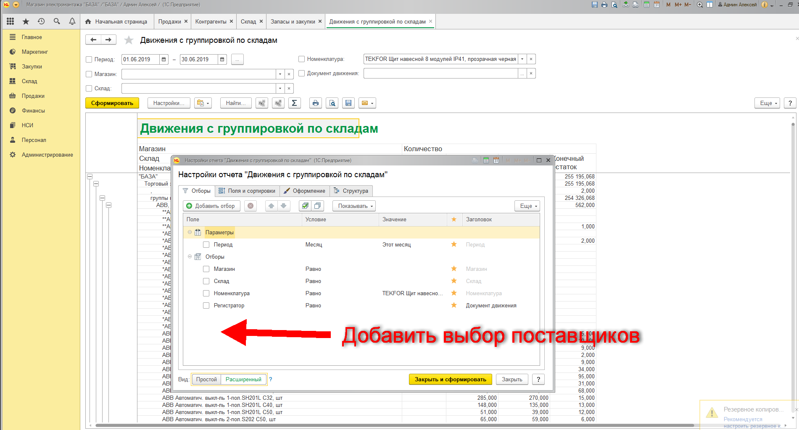Collapse the Параметры group in settings
This screenshot has height=430, width=799.
[x=190, y=232]
